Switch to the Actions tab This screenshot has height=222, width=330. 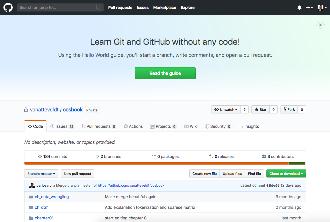click(x=133, y=126)
